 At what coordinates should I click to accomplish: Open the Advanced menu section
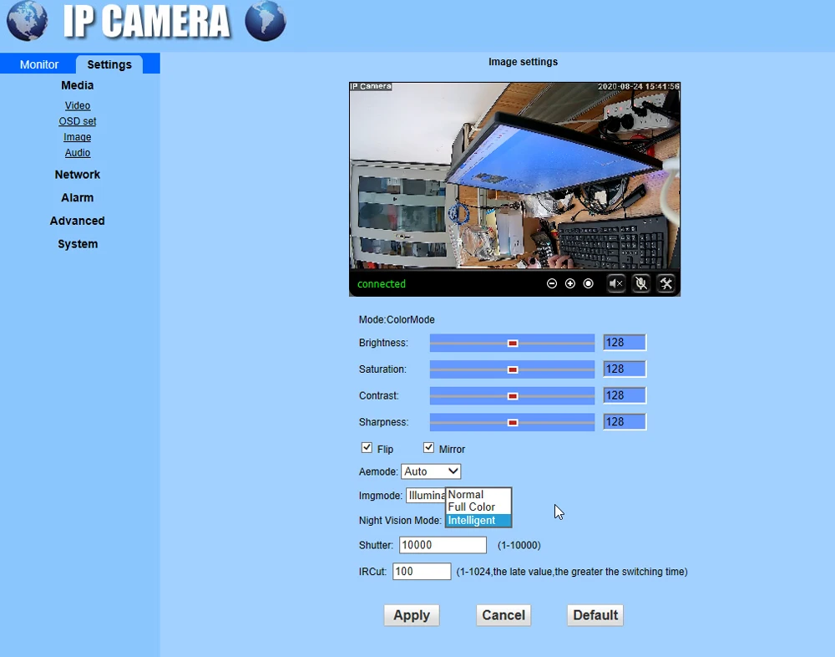point(77,221)
